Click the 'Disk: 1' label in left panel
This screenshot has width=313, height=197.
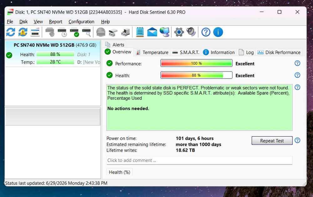coord(84,54)
